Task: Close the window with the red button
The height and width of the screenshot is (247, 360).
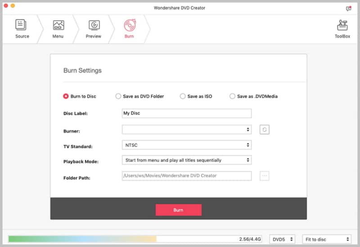Action: [x=6, y=6]
